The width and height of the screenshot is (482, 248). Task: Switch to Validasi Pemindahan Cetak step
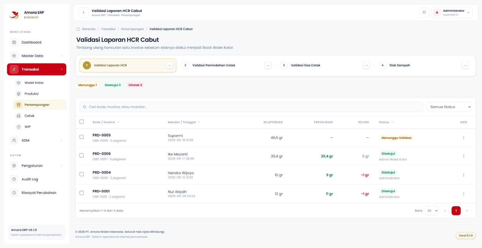click(226, 65)
